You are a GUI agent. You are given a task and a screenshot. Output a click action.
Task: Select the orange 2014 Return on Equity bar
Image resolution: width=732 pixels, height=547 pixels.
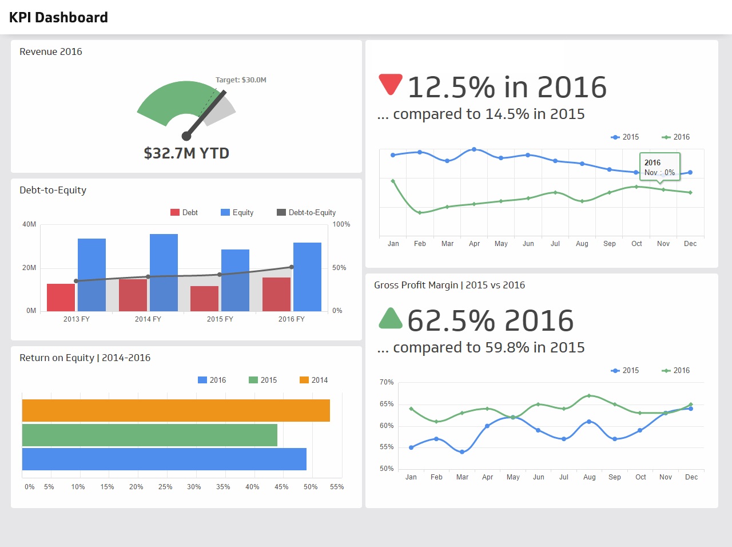pyautogui.click(x=176, y=410)
